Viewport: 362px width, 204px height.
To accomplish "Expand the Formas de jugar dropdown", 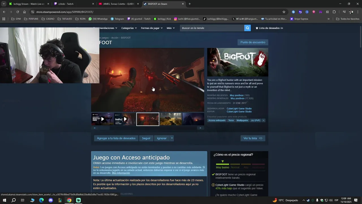I will pos(152,28).
